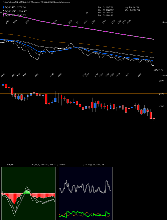Screen dimensions: 167x220
Task: Click the 1707 price level label
Action: [162, 106]
